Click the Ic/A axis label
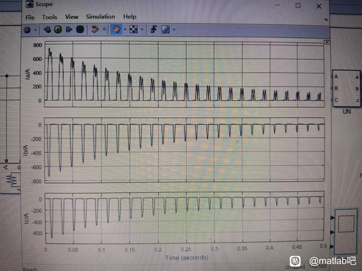The image size is (362, 271). [26, 219]
